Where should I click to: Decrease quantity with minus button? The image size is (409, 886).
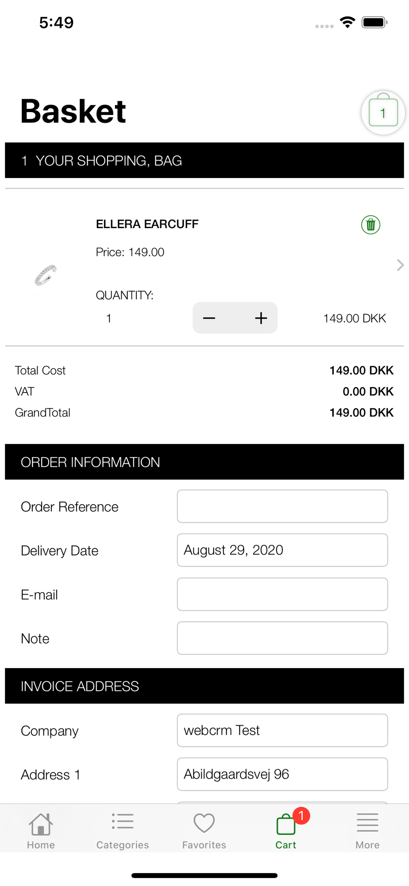[x=209, y=318]
